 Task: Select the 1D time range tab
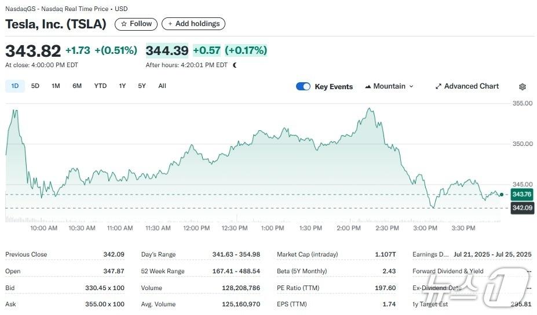15,86
